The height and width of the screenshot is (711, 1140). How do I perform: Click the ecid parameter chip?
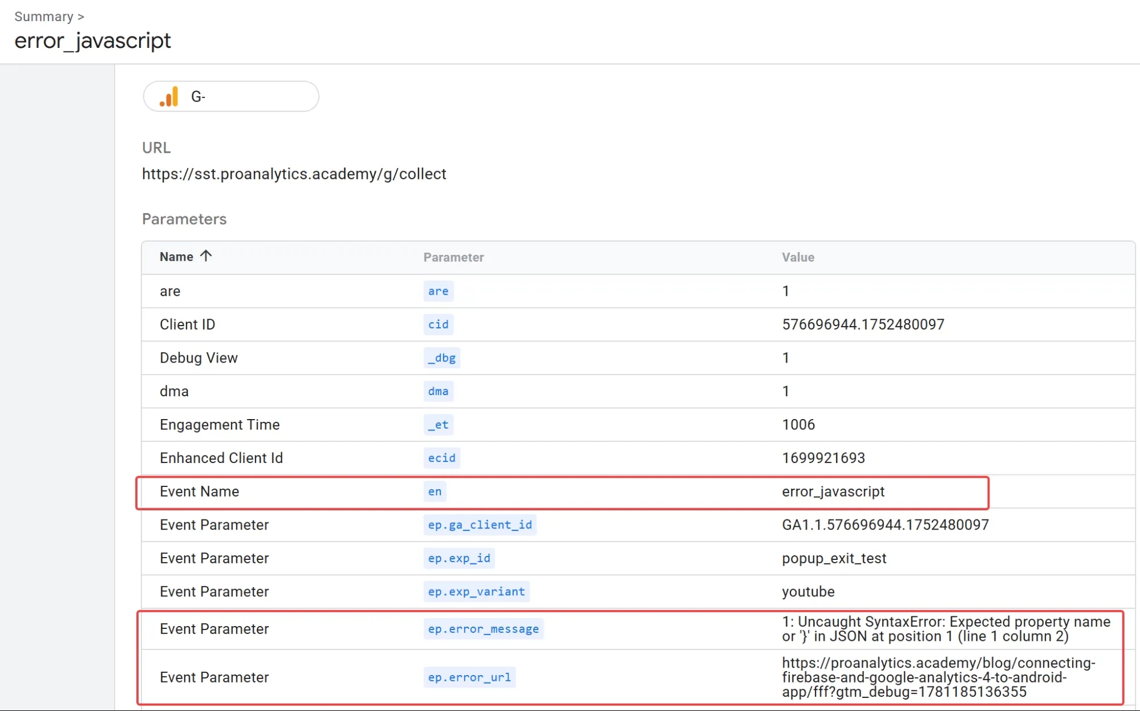pos(441,458)
